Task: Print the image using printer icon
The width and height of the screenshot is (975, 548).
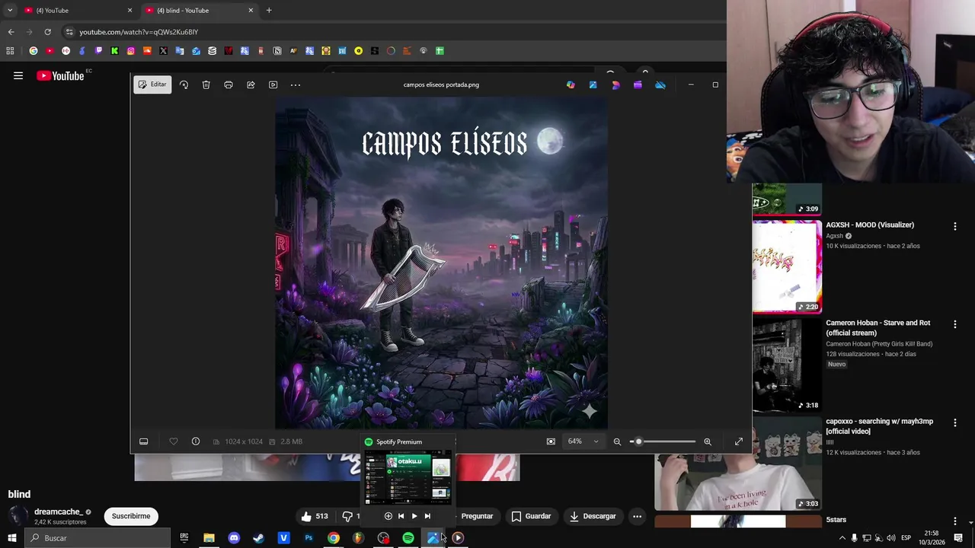Action: [228, 84]
